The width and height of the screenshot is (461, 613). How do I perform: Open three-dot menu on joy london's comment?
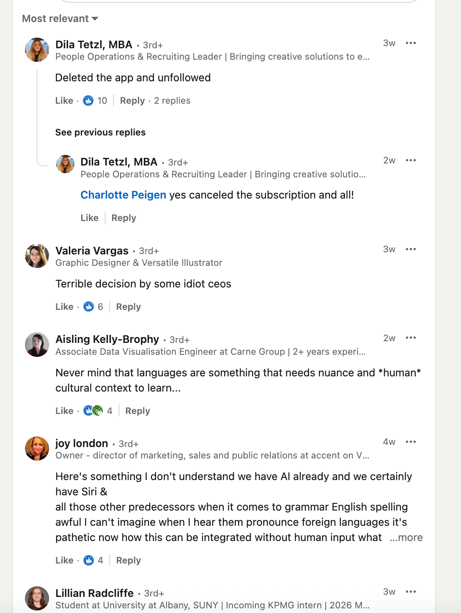411,442
